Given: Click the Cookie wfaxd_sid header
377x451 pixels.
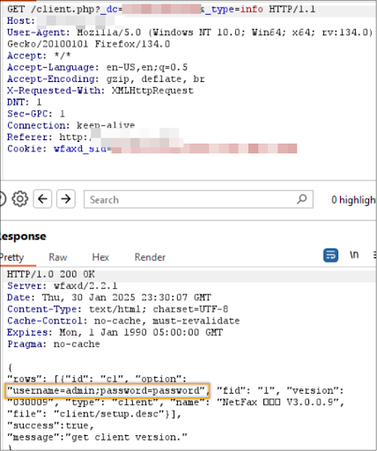Looking at the screenshot, I should (152, 149).
